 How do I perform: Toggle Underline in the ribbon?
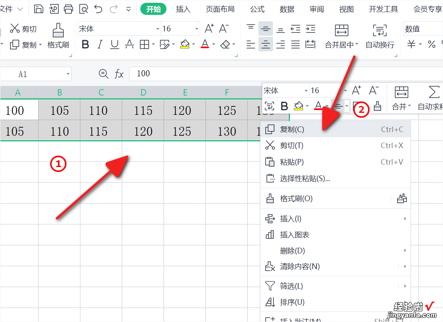pyautogui.click(x=115, y=44)
